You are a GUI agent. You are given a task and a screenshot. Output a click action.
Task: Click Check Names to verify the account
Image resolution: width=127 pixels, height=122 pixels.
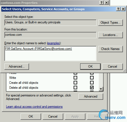pos(111,49)
